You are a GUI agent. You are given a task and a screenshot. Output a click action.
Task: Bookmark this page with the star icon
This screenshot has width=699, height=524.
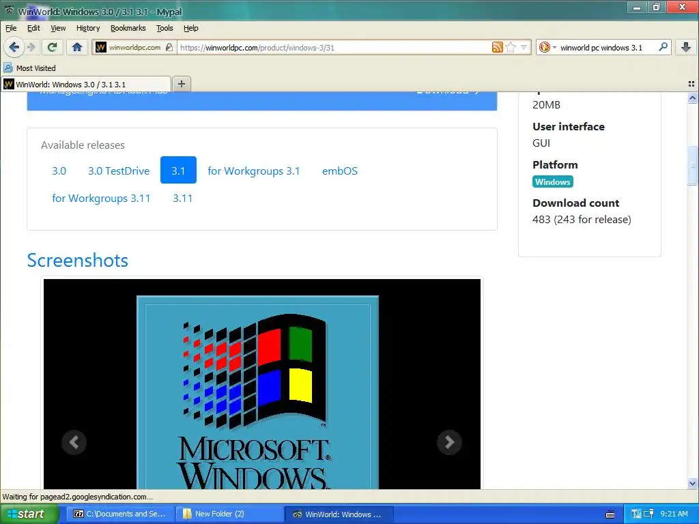[511, 47]
